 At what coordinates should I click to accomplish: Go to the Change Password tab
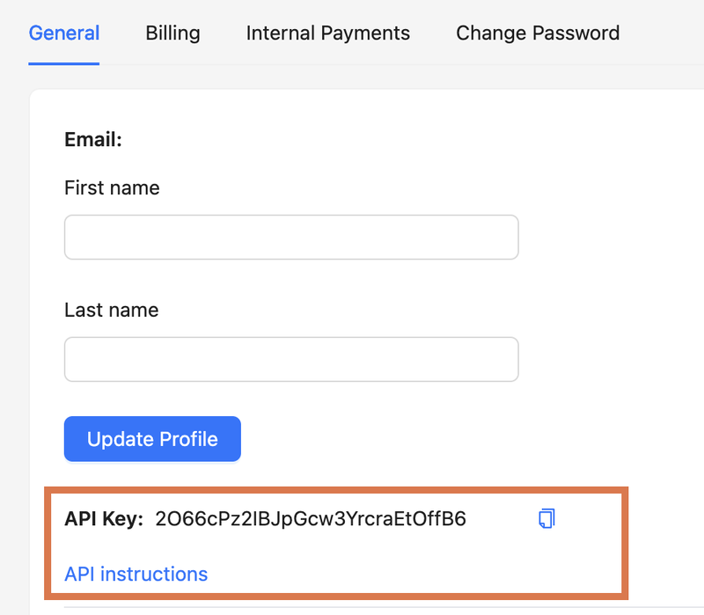[x=537, y=33]
